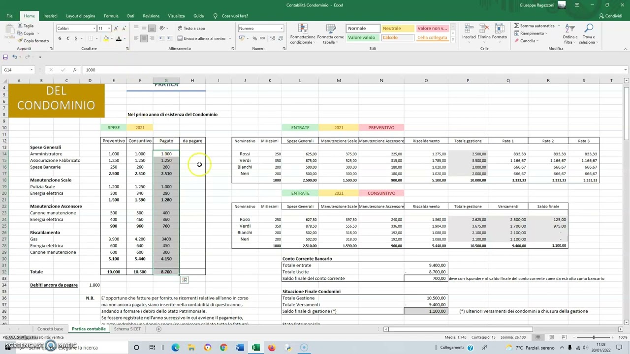Switch to the Inserisci ribbon tab
Screen dimensions: 630x354
pos(50,16)
